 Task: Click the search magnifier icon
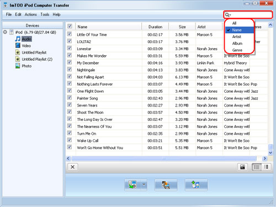(228, 15)
